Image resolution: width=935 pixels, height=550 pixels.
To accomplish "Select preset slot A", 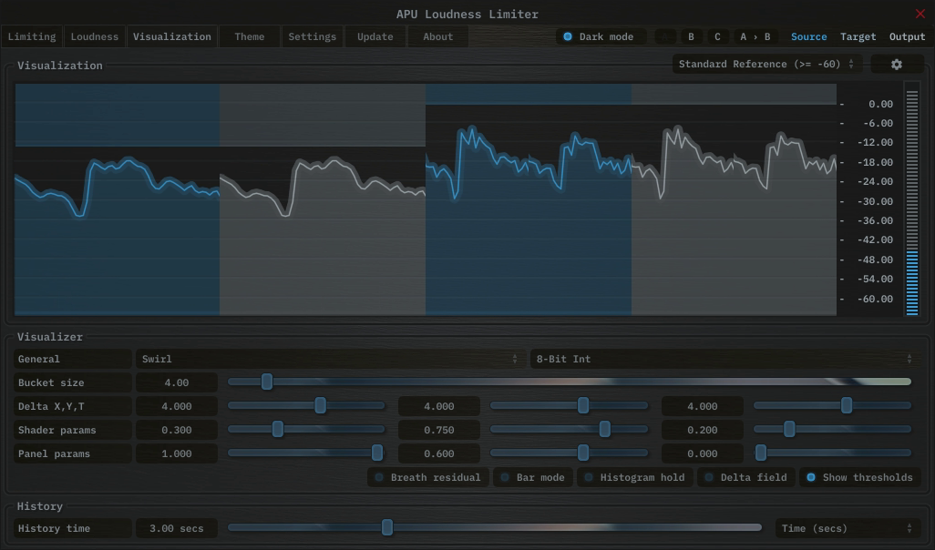I will tap(665, 37).
